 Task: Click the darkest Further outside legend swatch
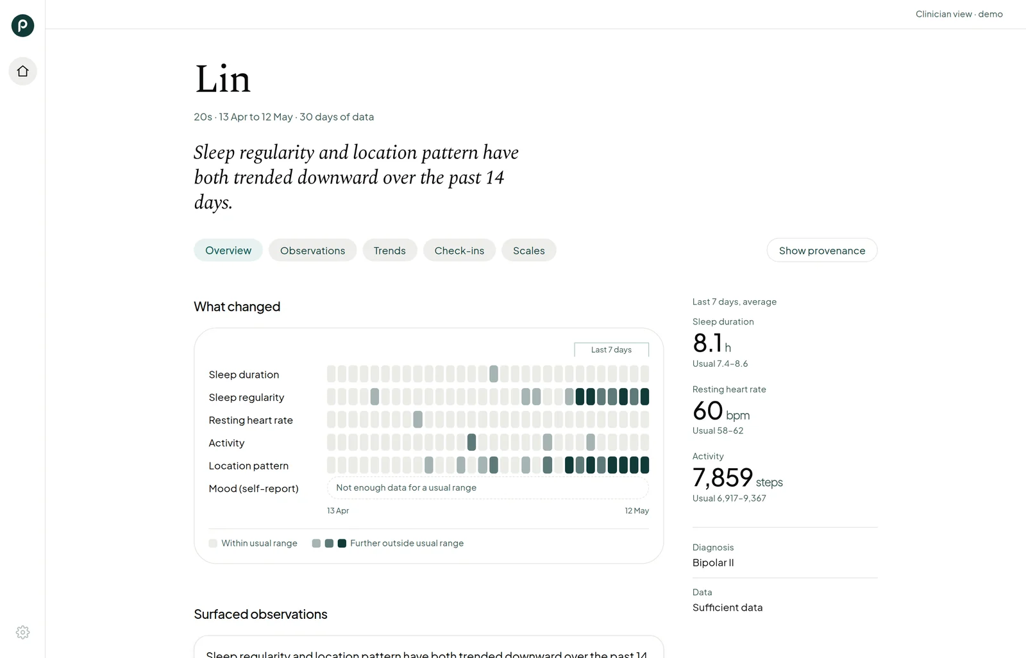(x=342, y=543)
